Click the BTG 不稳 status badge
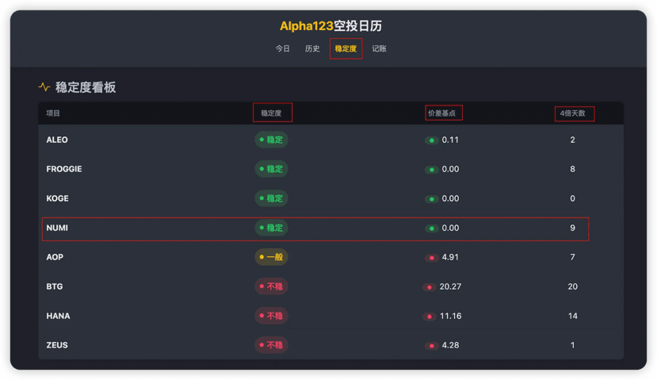657x380 pixels. point(271,287)
